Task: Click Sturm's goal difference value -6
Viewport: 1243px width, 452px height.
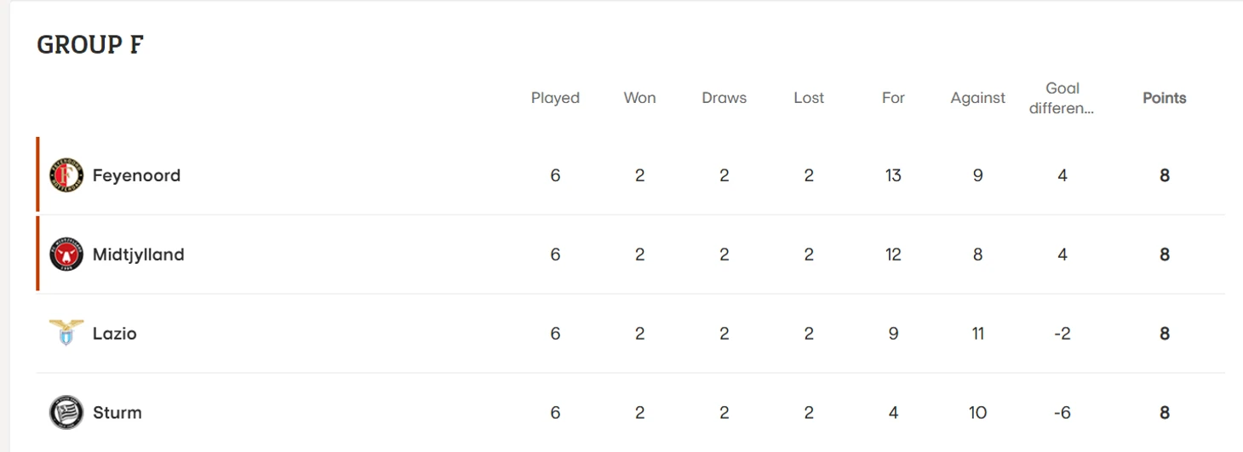Action: (1062, 413)
